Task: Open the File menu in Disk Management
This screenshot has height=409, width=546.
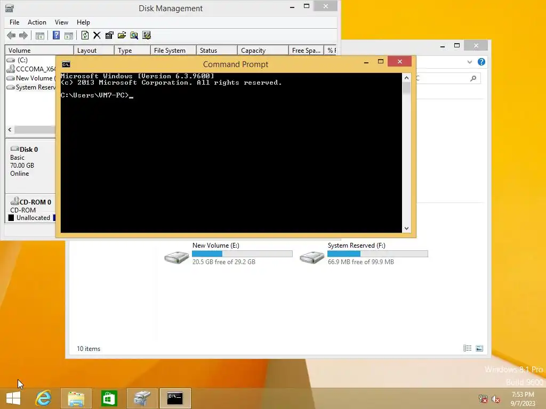Action: click(14, 22)
